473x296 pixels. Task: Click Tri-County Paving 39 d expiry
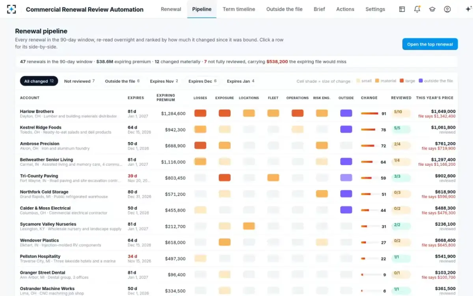(x=132, y=176)
